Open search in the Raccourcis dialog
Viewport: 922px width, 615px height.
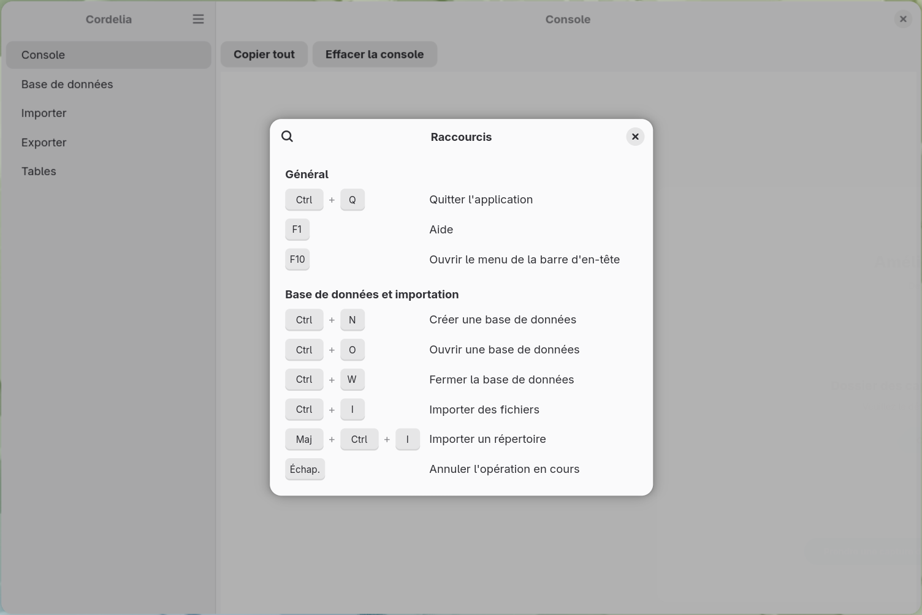(x=287, y=137)
